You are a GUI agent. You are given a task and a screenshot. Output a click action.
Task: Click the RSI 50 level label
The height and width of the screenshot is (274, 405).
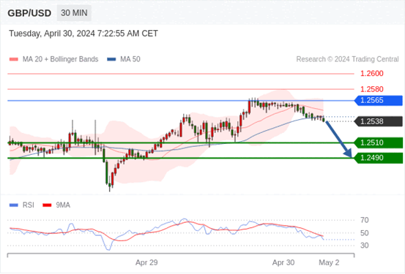[365, 233]
